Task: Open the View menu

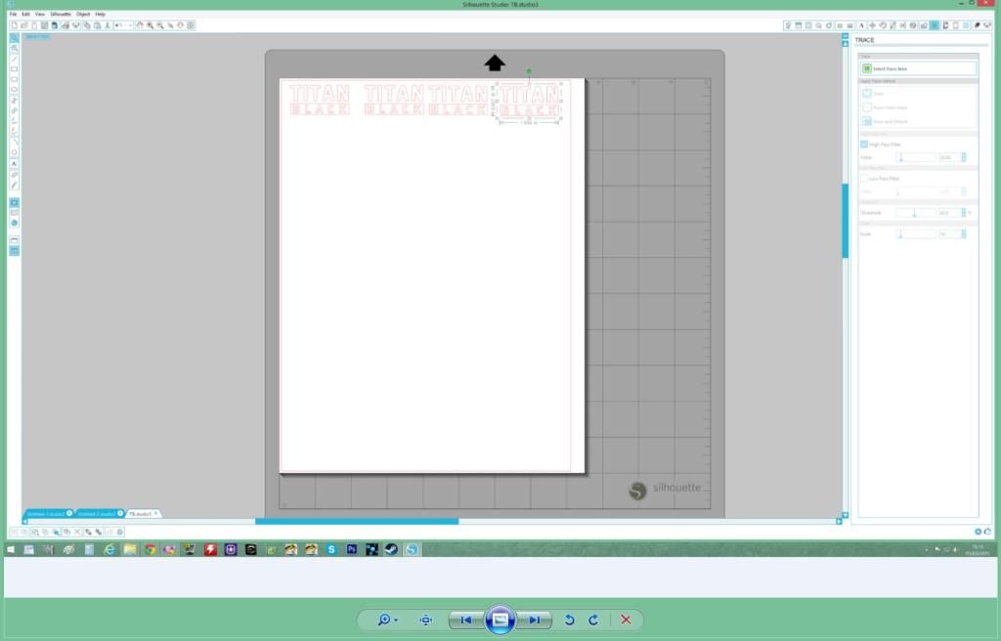Action: (39, 14)
